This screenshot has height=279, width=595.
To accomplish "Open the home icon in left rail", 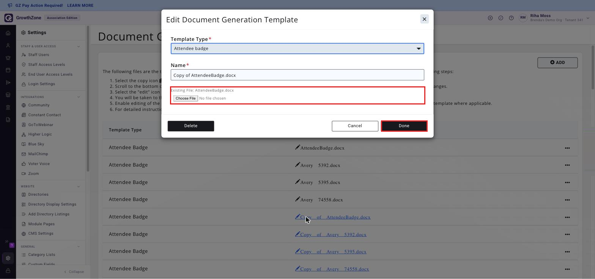I will coord(8,33).
